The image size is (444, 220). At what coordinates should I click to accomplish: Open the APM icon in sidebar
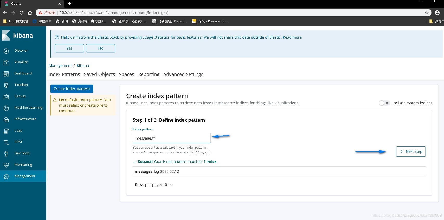[6, 142]
